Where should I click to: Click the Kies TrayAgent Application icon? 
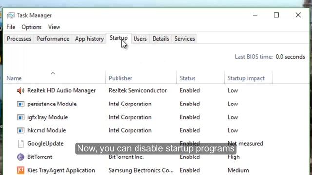[x=20, y=170]
